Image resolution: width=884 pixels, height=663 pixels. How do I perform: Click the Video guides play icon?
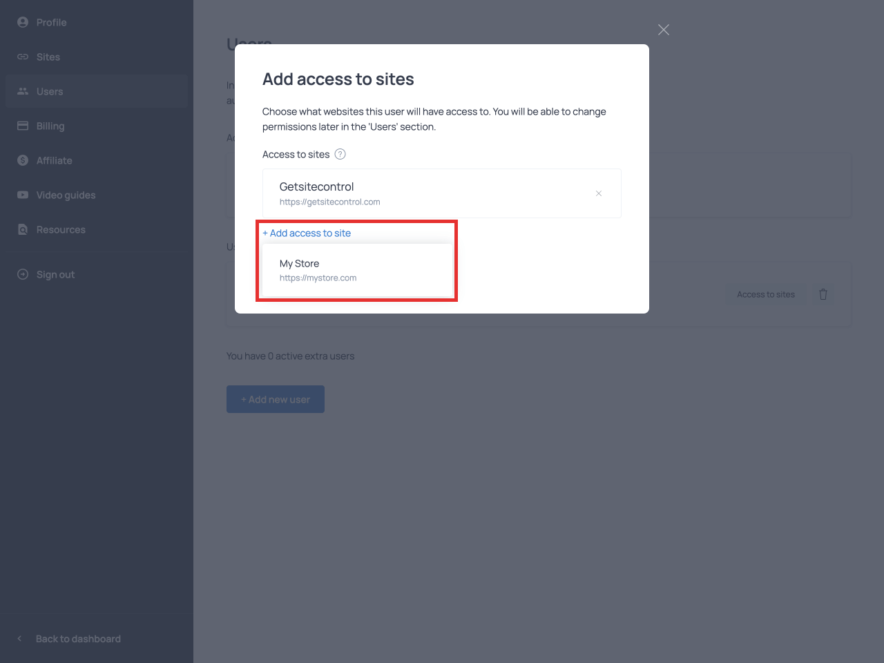click(23, 195)
